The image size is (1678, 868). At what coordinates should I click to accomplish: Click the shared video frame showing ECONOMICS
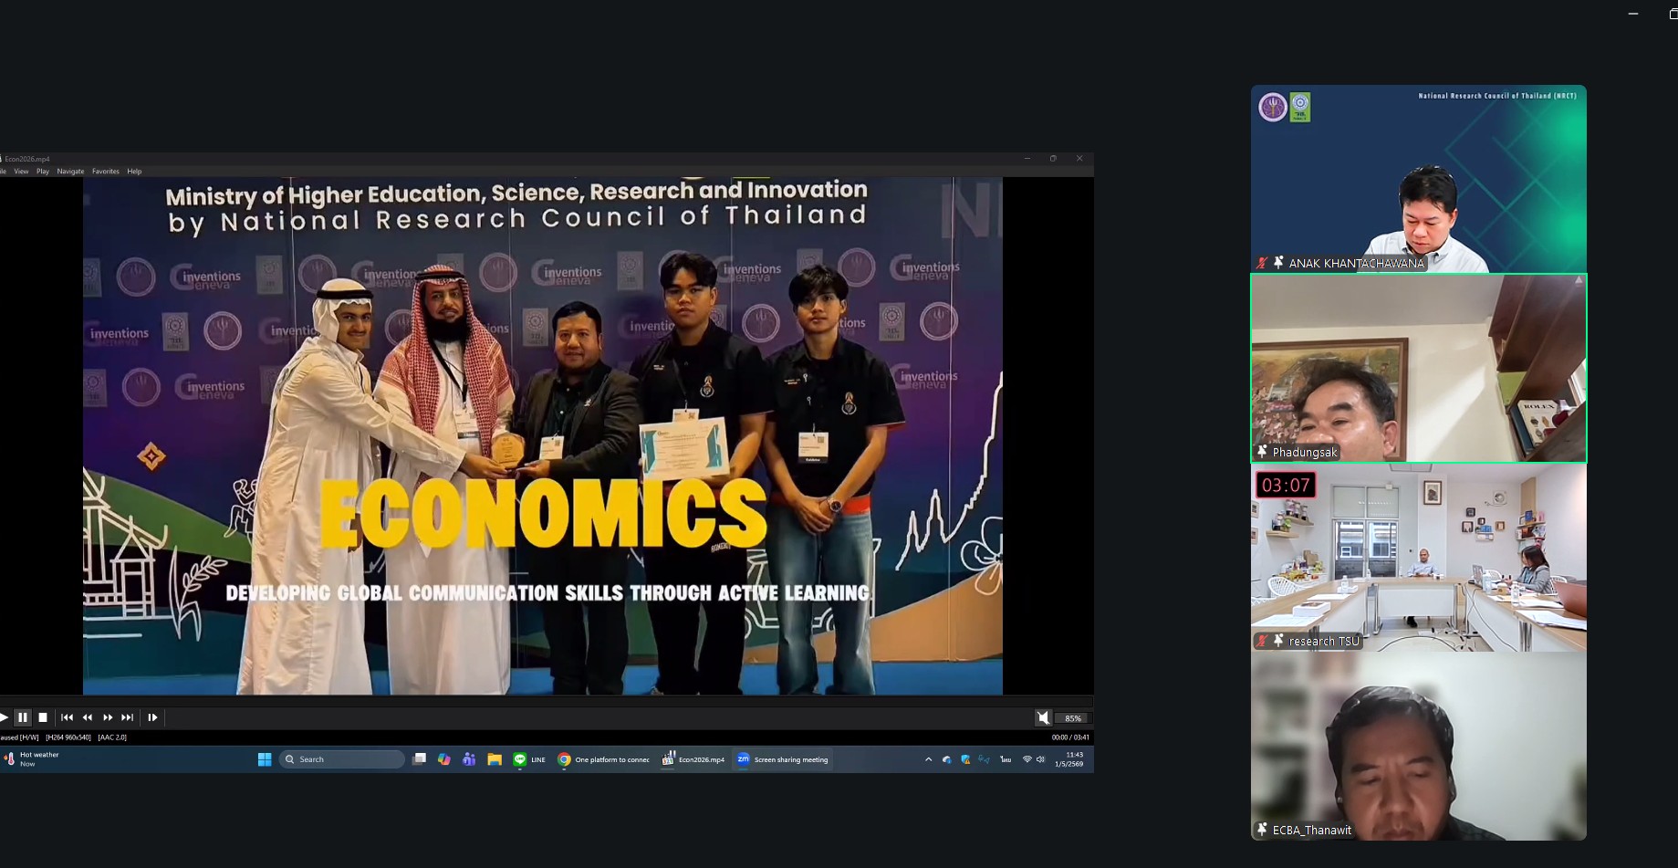click(543, 436)
